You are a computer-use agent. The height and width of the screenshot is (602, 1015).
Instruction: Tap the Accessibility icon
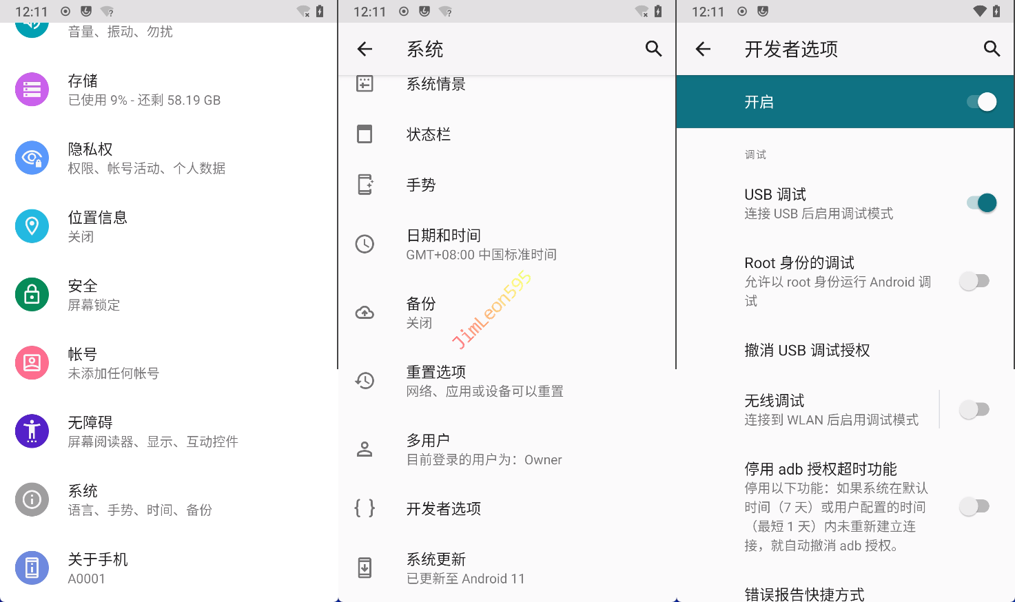click(32, 431)
